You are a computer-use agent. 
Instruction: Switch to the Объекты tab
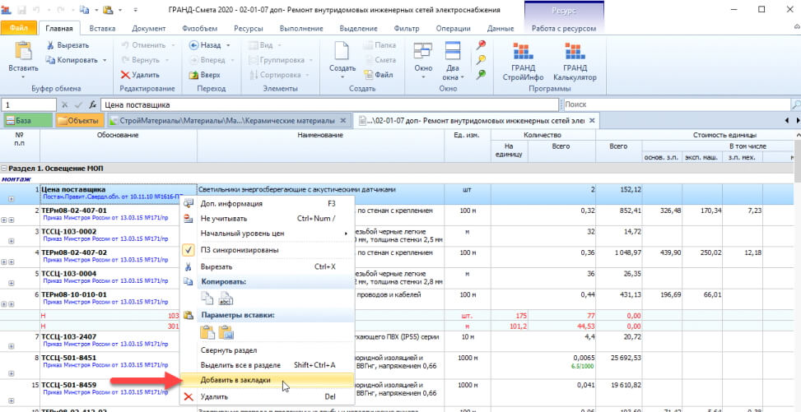79,121
